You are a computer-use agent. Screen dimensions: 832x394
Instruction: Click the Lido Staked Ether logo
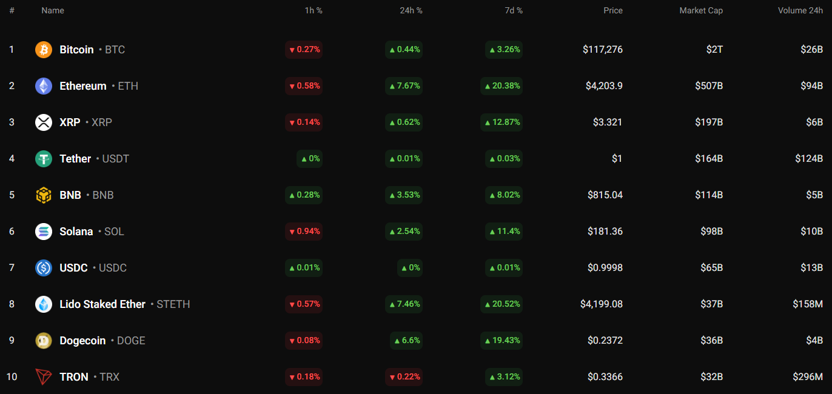tap(43, 304)
